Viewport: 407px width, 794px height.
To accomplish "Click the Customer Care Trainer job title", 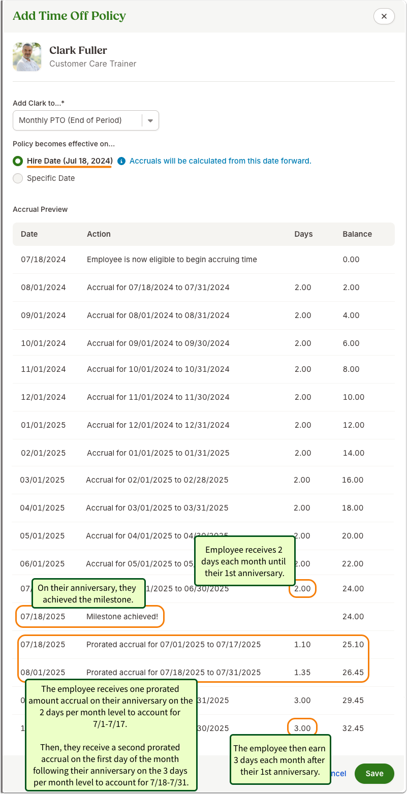I will (93, 64).
